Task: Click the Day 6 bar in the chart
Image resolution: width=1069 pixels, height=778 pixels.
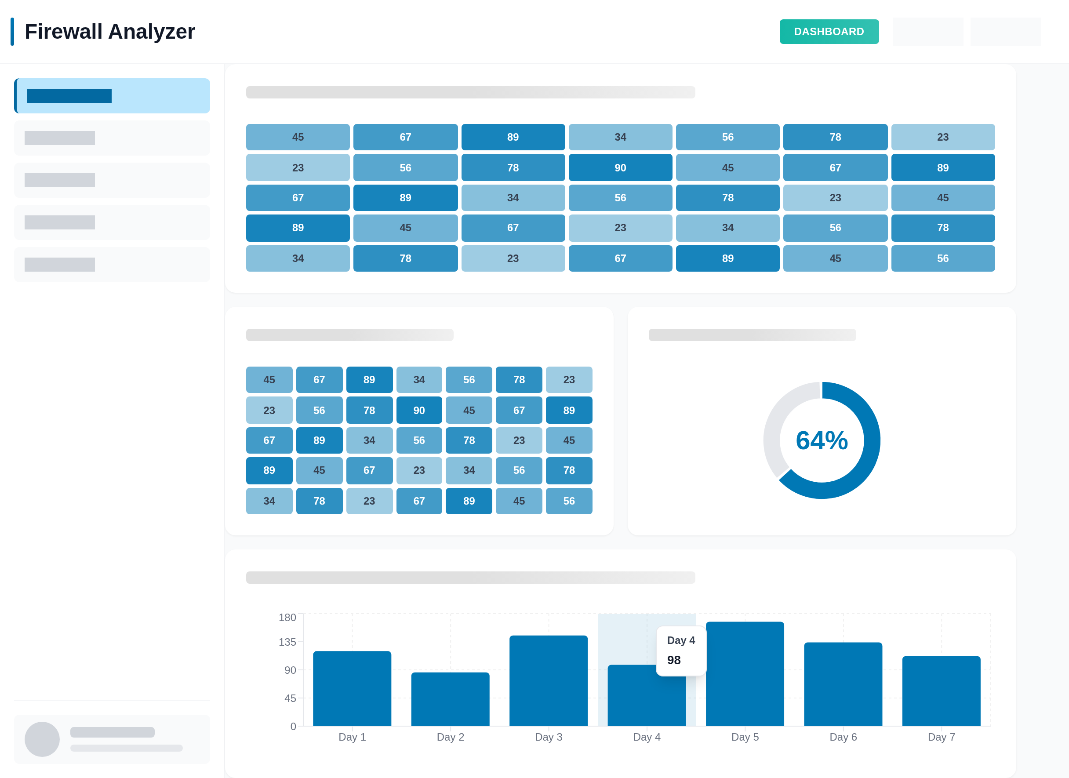Action: tap(843, 684)
